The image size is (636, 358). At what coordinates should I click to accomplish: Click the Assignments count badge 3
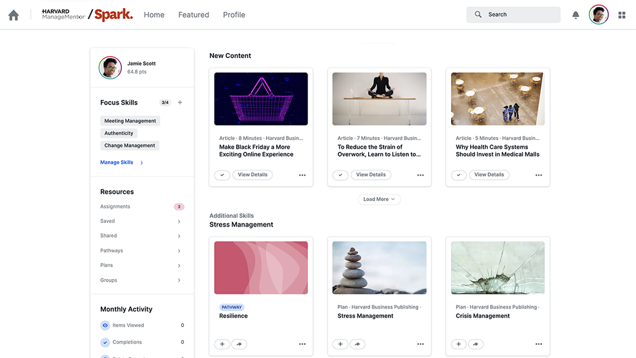[179, 207]
